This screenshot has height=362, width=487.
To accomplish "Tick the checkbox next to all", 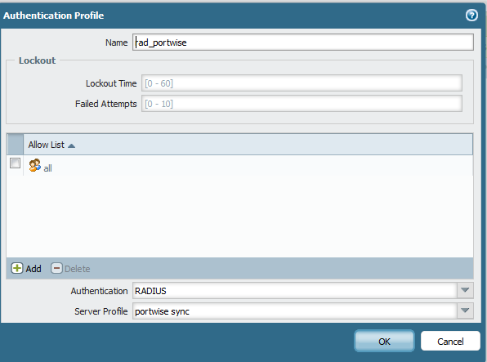I will (x=16, y=163).
